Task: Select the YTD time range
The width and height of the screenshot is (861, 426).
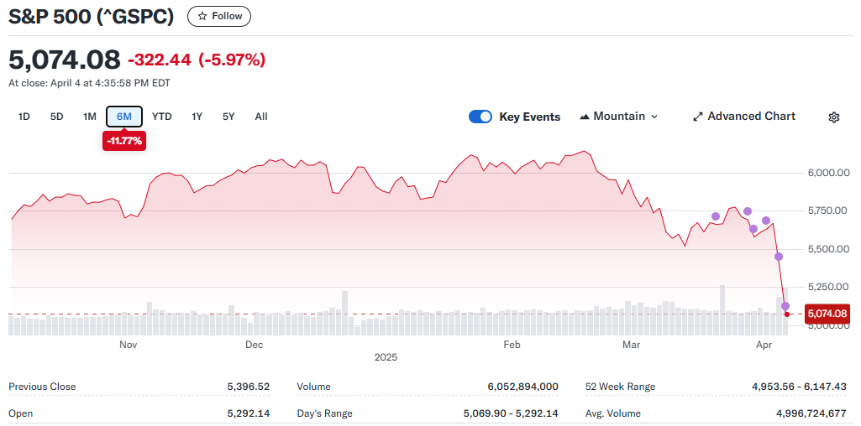Action: coord(162,117)
